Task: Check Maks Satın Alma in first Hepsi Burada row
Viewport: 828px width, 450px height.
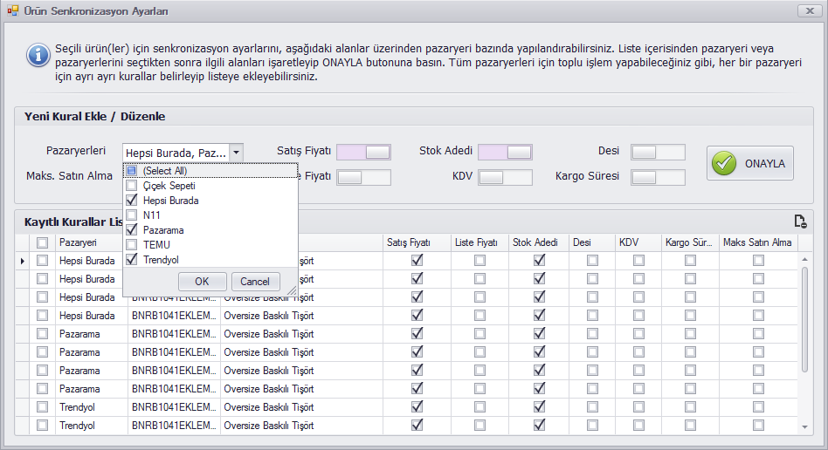Action: (758, 261)
